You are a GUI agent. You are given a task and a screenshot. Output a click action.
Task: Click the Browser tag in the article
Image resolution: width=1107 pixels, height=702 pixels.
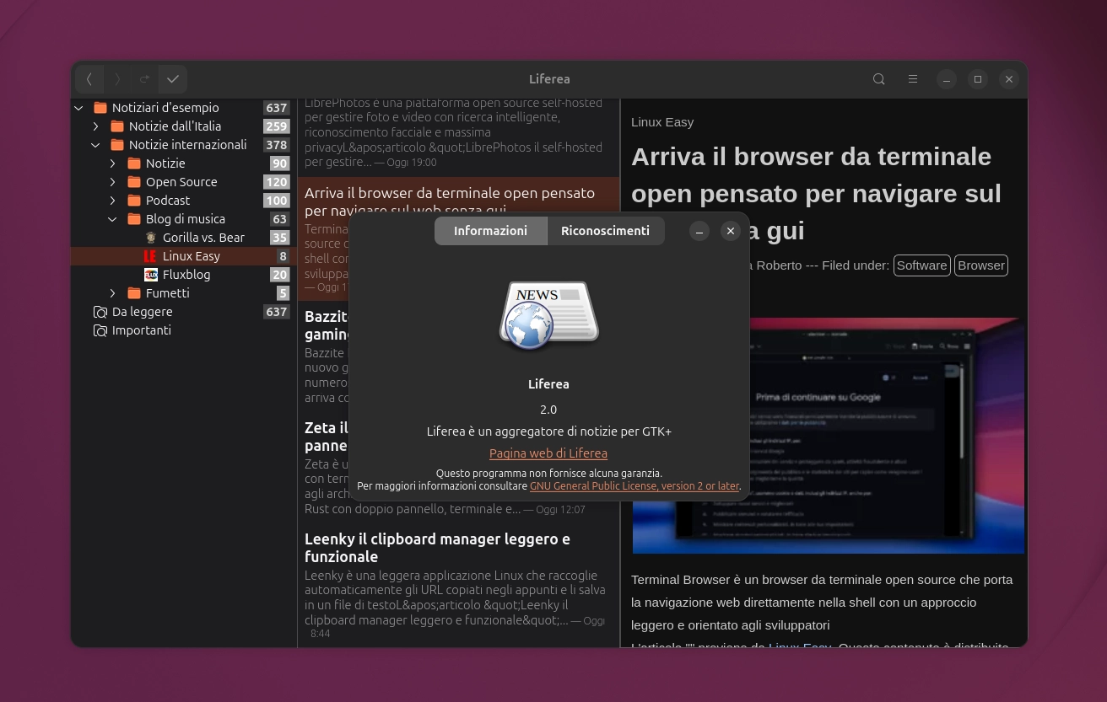[x=981, y=265]
